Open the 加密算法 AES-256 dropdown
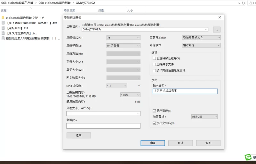 click(204, 117)
